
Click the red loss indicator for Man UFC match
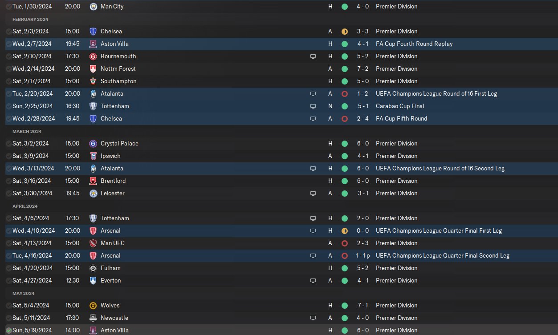tap(344, 243)
